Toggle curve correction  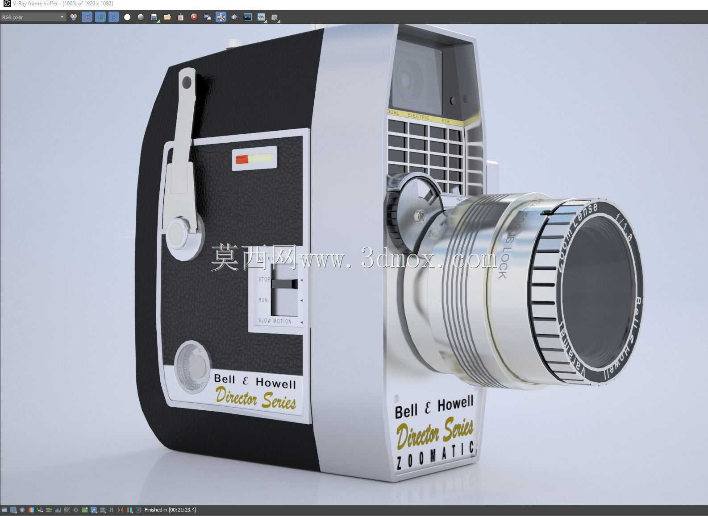tap(67, 510)
